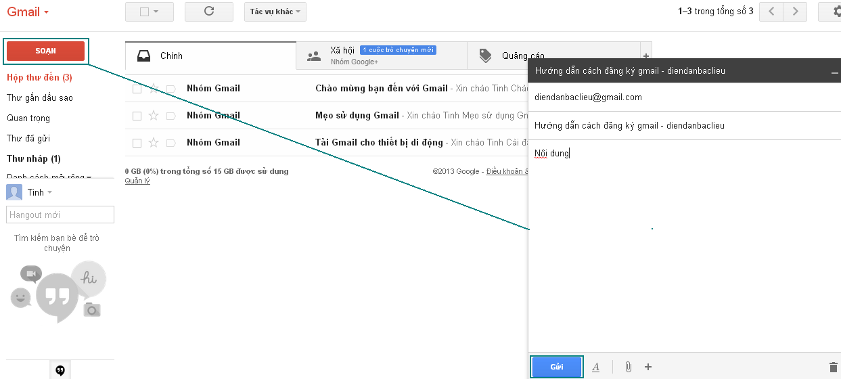Star the "Tải Gmail cho thiết bị di động" email

point(154,142)
